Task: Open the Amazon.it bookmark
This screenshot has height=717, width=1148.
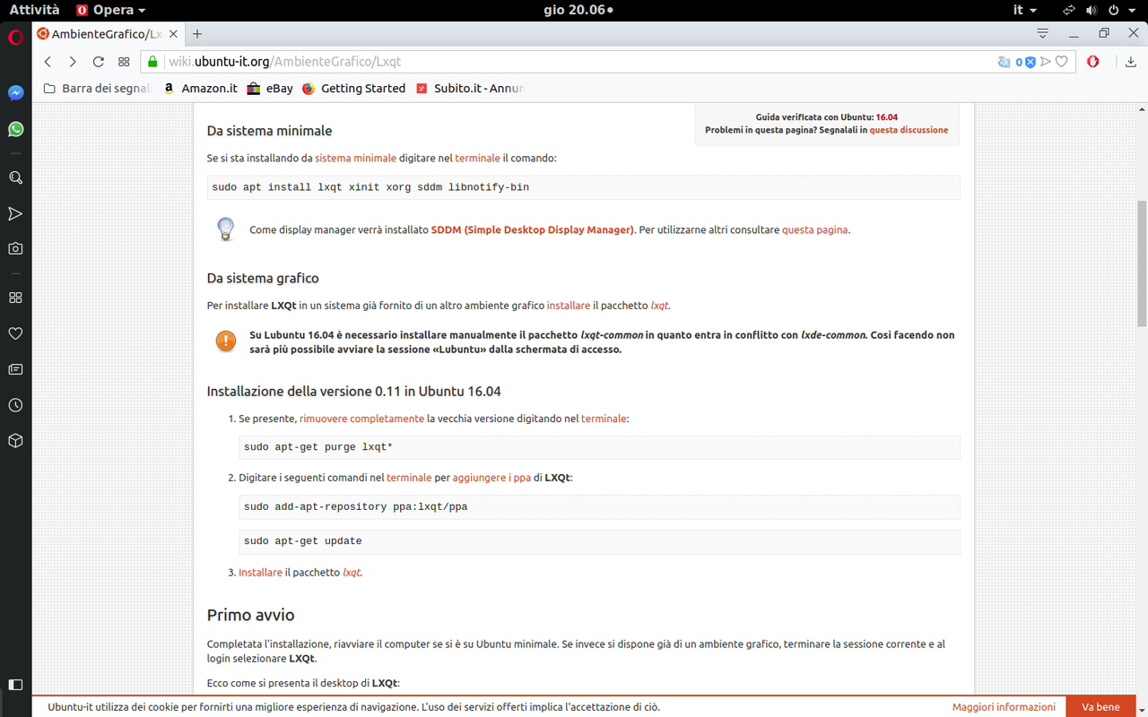Action: click(x=200, y=88)
